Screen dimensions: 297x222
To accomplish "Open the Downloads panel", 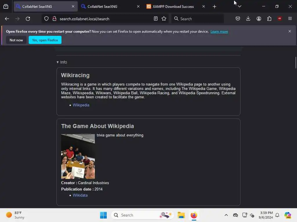I will click(248, 18).
